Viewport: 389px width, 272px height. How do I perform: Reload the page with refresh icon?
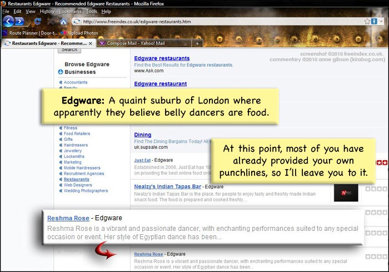click(37, 22)
